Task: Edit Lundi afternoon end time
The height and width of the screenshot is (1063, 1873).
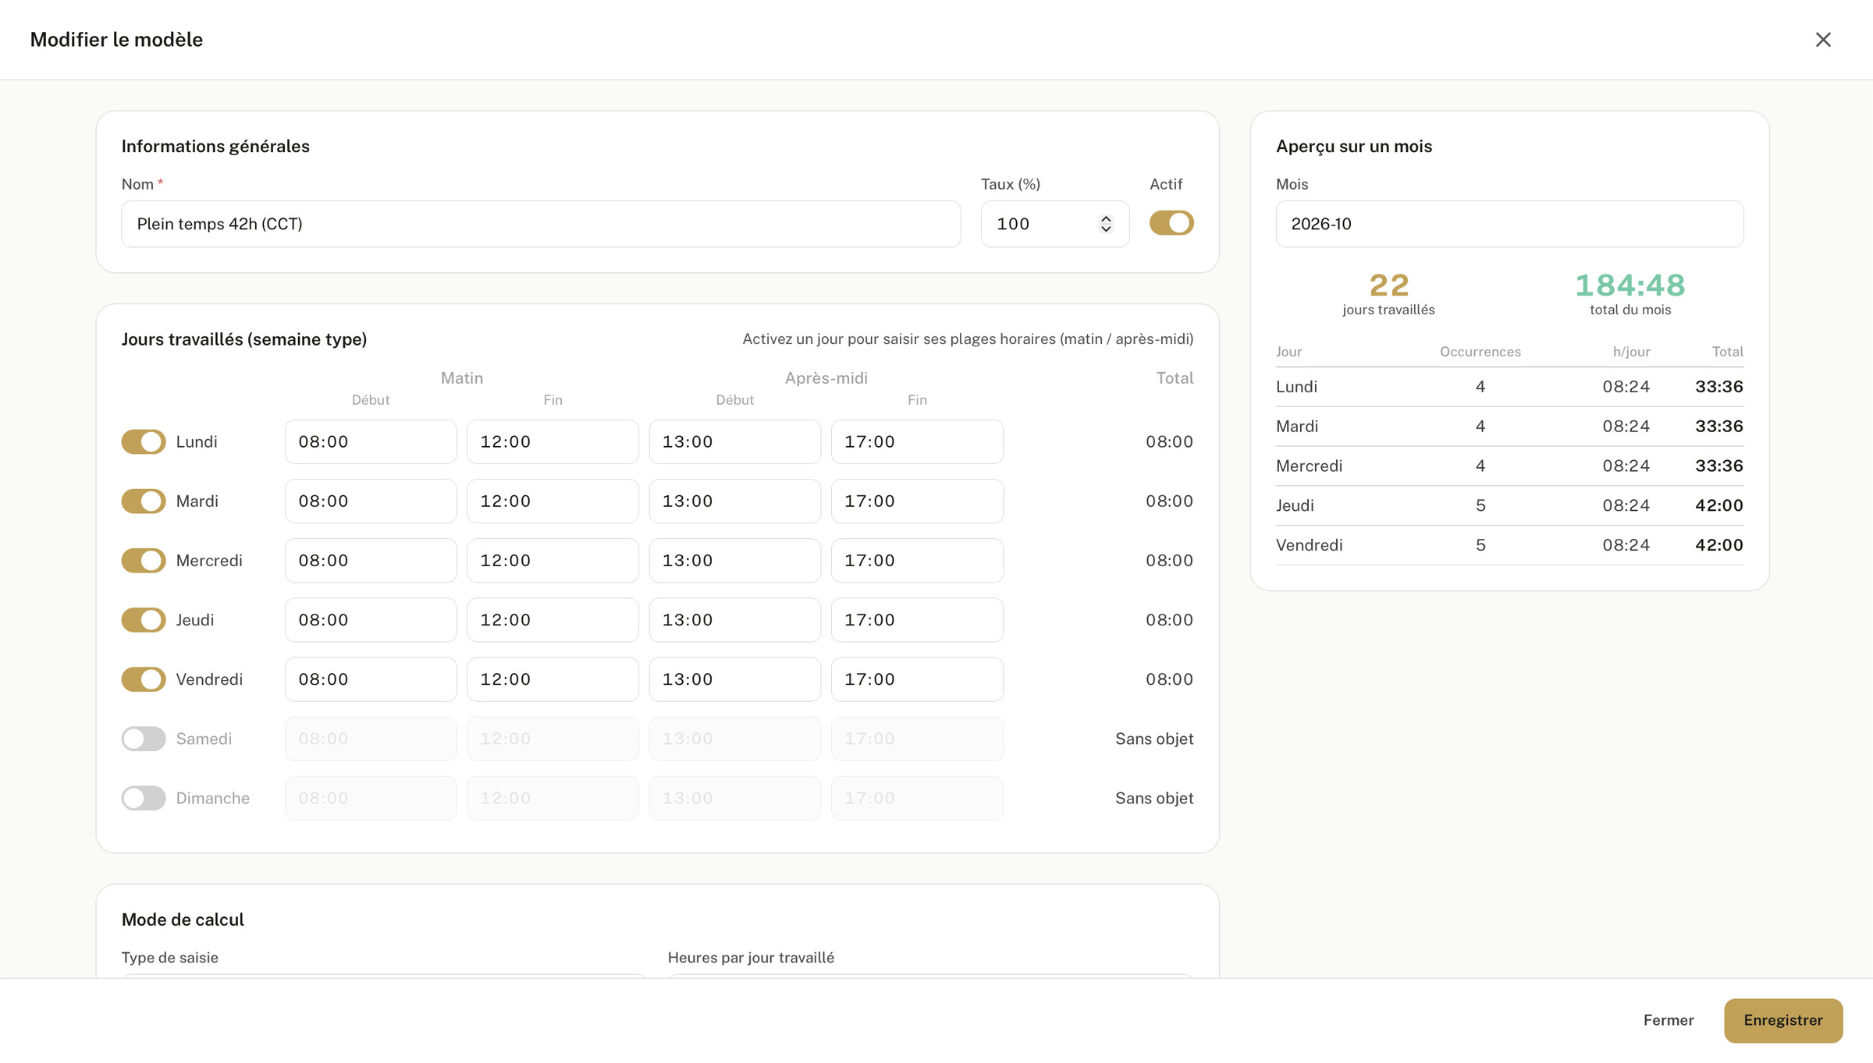Action: click(x=917, y=441)
